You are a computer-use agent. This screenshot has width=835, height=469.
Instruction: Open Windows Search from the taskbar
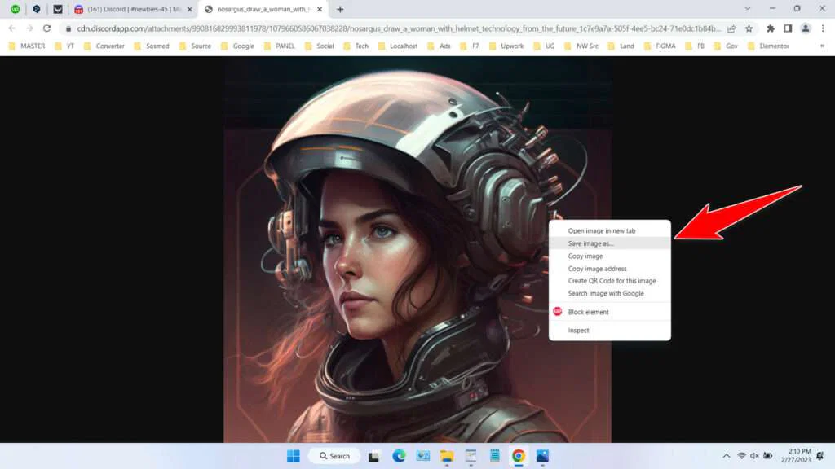pos(334,456)
